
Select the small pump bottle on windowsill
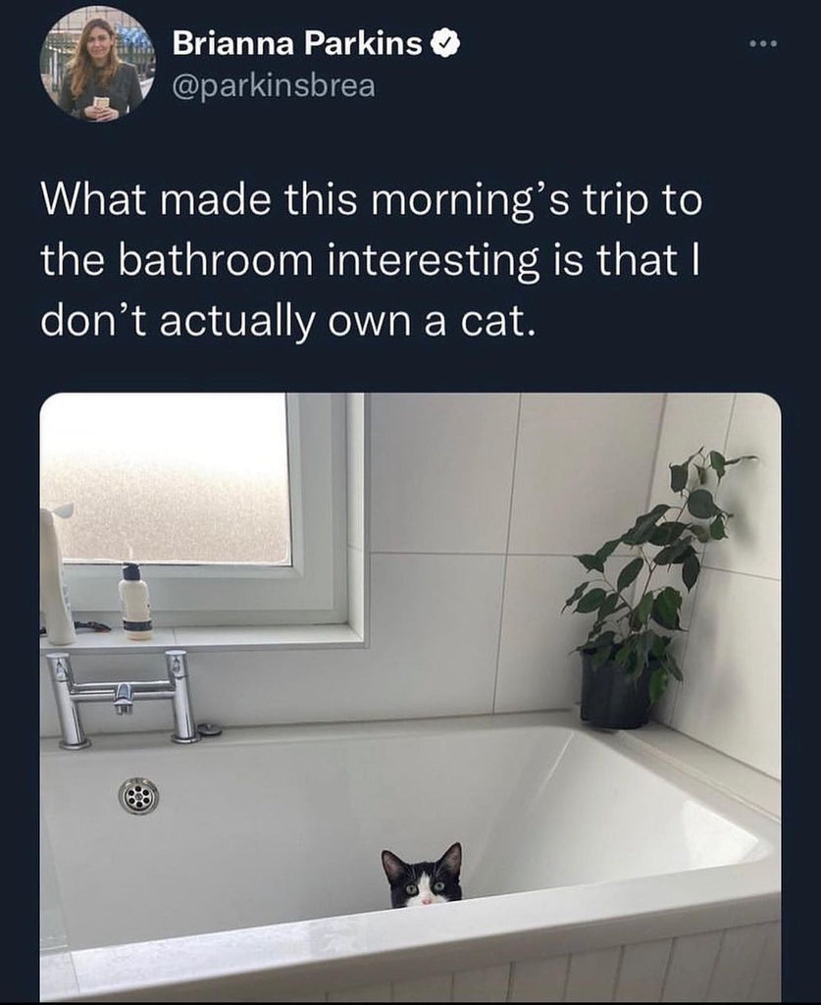pos(135,602)
